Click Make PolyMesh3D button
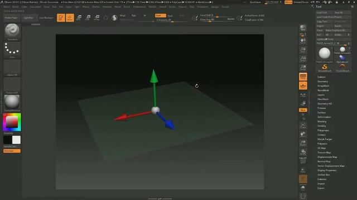This screenshot has width=357, height=200. pyautogui.click(x=337, y=30)
